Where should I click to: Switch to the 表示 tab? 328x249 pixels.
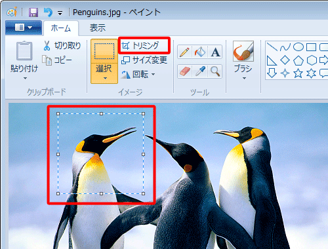pyautogui.click(x=98, y=28)
